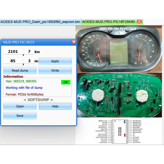164x164 pixels.
Task: Click the kilometer decimal field showing 7
Action: point(29,51)
